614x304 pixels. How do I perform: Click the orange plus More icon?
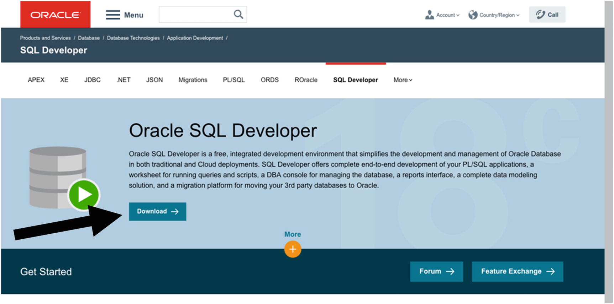pyautogui.click(x=293, y=249)
